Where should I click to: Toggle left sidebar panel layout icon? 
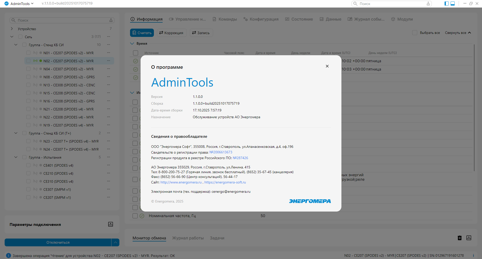coord(447,4)
